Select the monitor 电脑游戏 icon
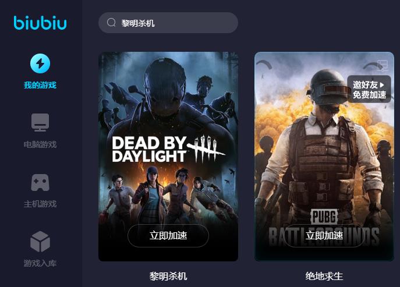This screenshot has height=287, width=400. click(x=40, y=122)
